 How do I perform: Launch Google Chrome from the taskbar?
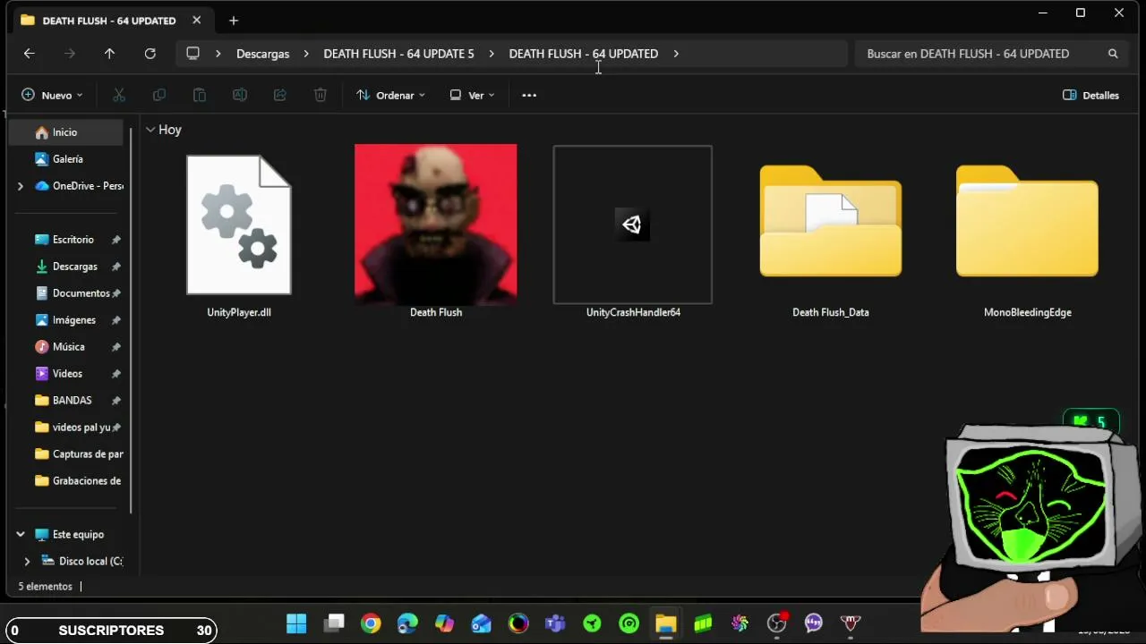pyautogui.click(x=371, y=623)
